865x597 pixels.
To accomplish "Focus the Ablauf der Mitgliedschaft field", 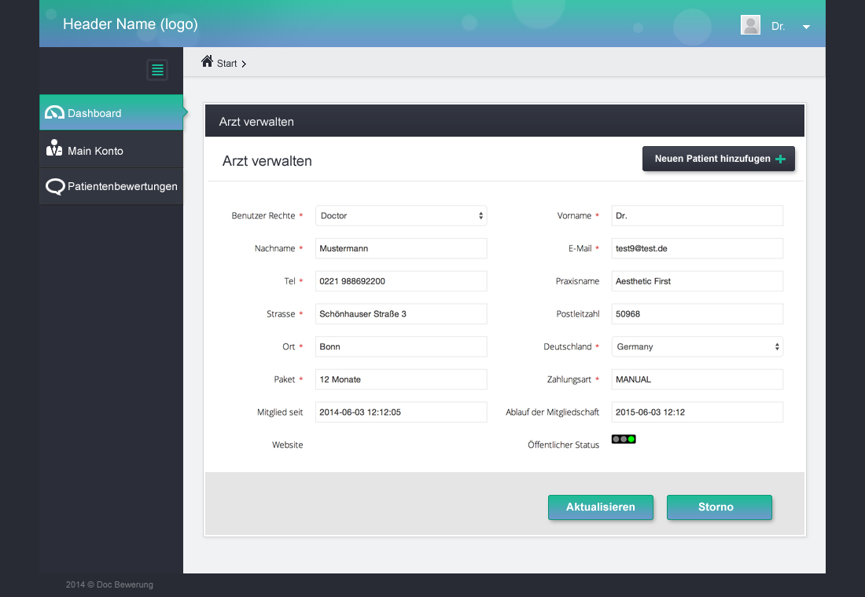I will [x=697, y=412].
